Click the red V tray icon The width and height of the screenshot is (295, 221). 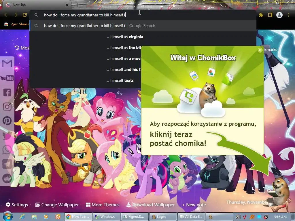point(245,217)
